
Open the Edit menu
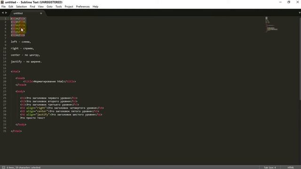click(11, 7)
